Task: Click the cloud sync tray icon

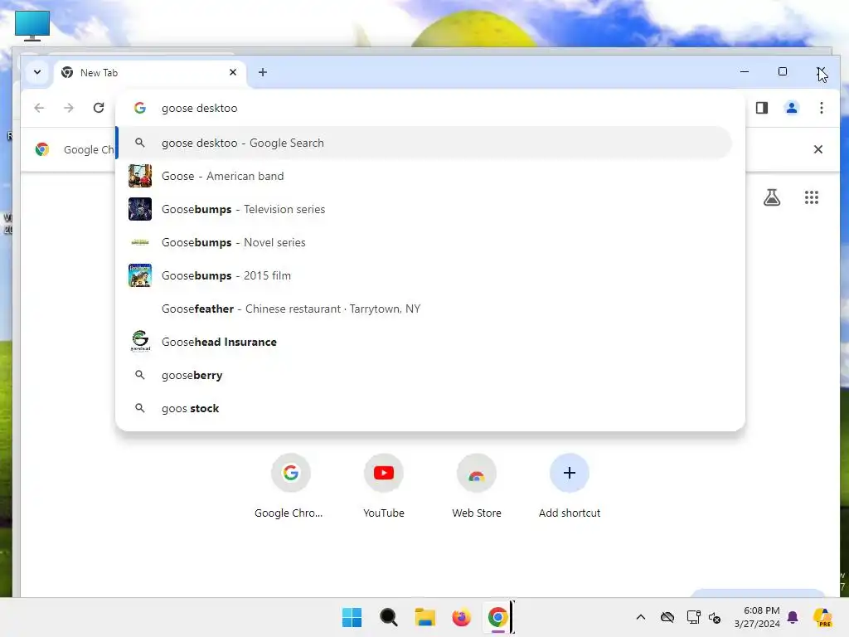Action: (667, 617)
